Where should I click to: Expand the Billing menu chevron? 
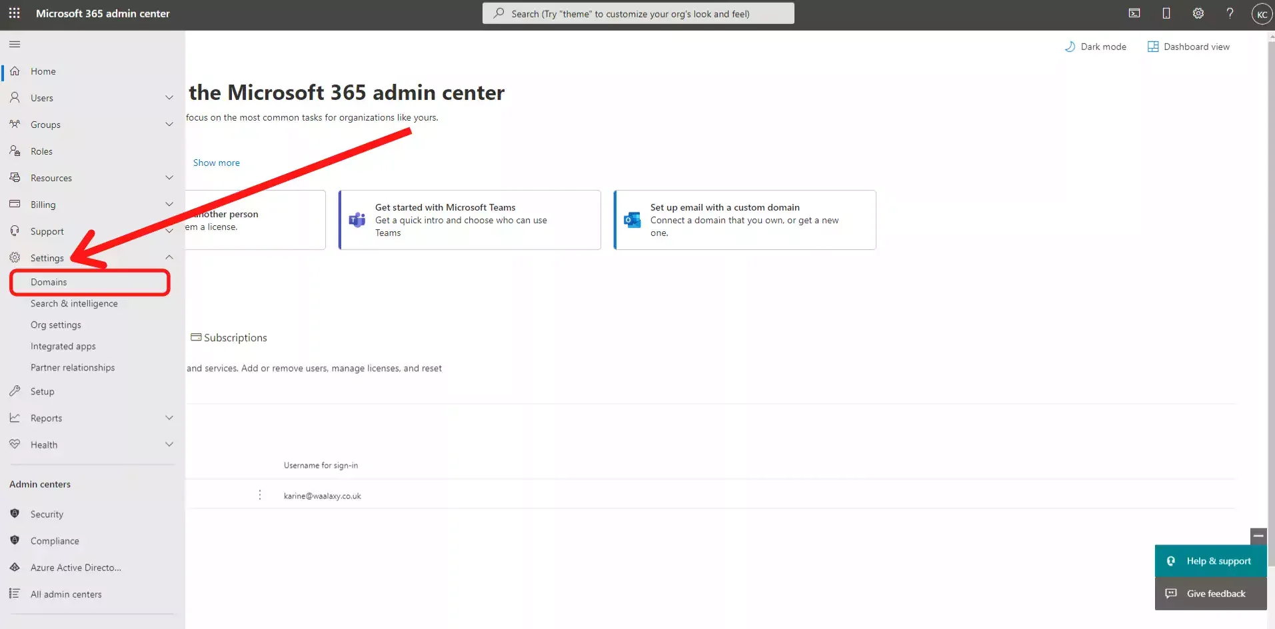pos(169,205)
